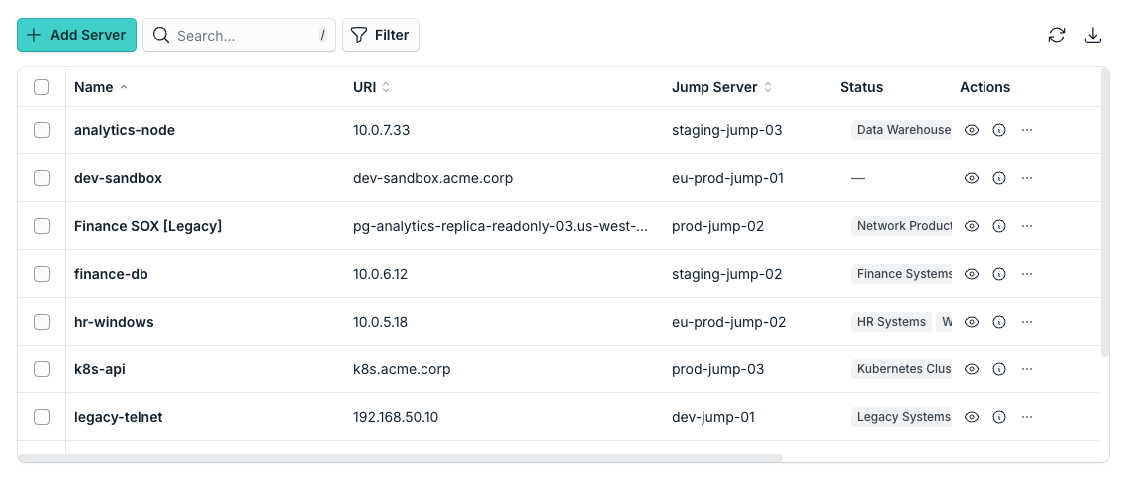Open info icon for hr-windows
This screenshot has width=1125, height=478.
click(x=999, y=322)
